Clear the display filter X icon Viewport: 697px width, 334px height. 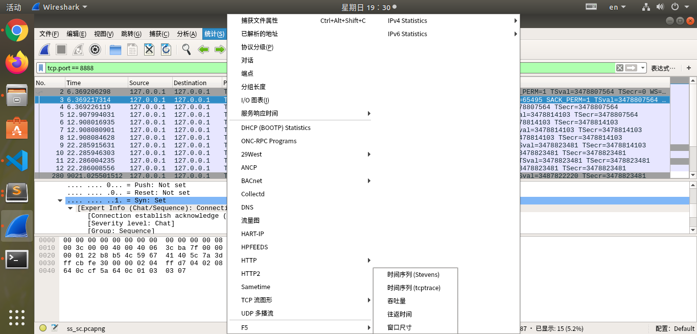pos(619,68)
